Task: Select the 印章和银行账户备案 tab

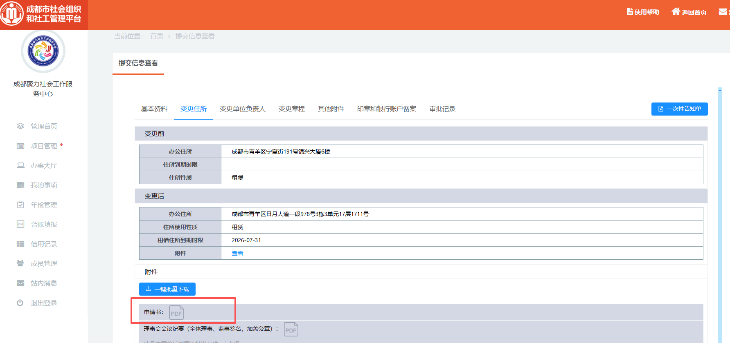Action: pyautogui.click(x=386, y=109)
